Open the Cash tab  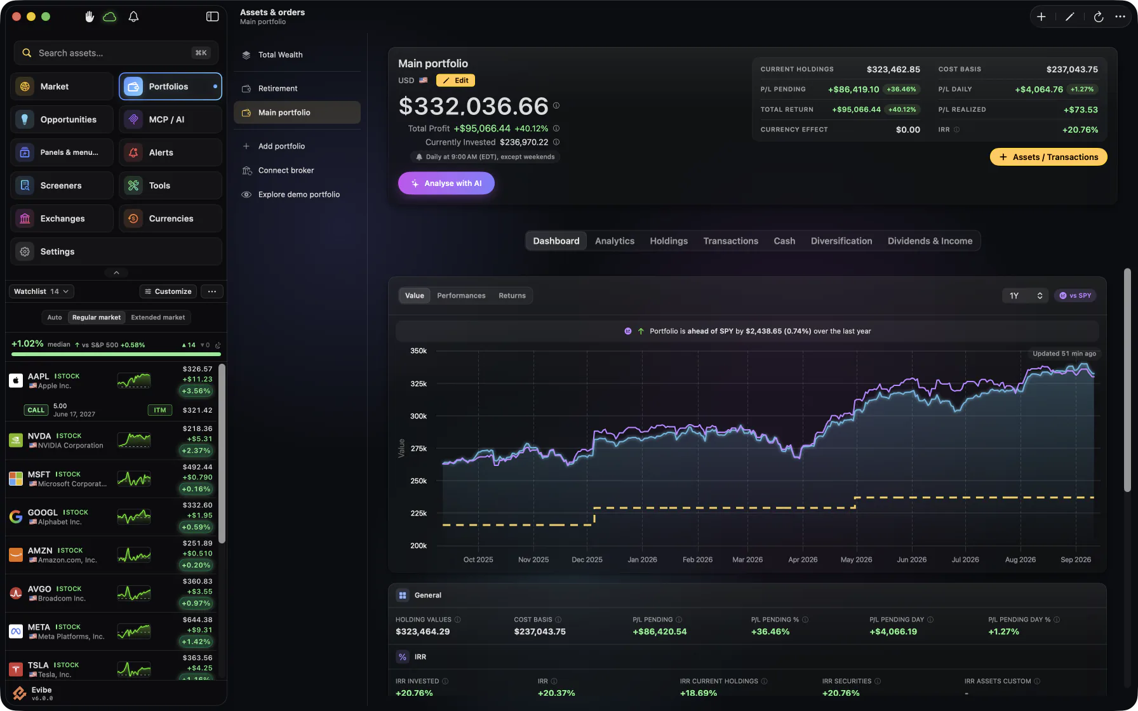(784, 241)
